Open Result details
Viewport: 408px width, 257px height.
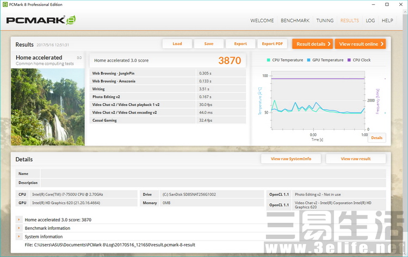pyautogui.click(x=312, y=44)
